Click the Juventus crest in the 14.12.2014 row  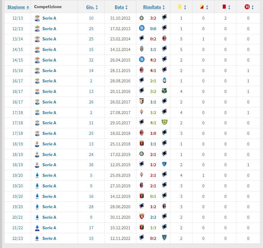pos(141,49)
